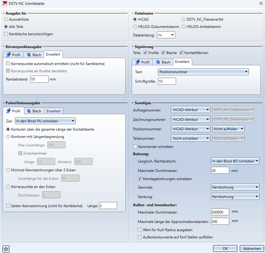
Task: Confirm with the OK button
Action: pyautogui.click(x=225, y=249)
